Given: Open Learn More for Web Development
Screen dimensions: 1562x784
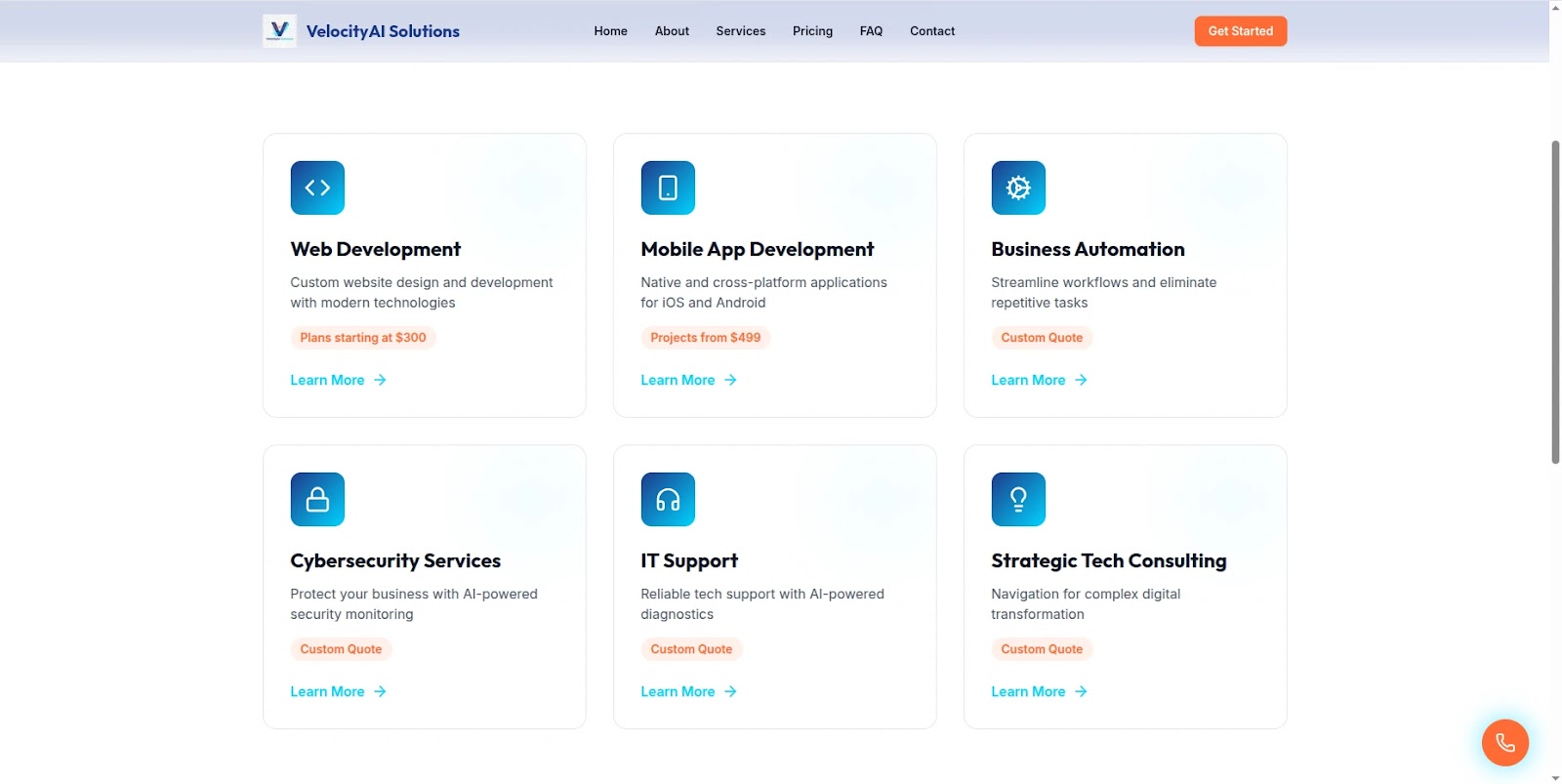Looking at the screenshot, I should (x=339, y=380).
